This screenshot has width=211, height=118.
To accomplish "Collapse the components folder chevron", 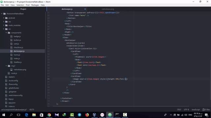I will tap(6, 33).
